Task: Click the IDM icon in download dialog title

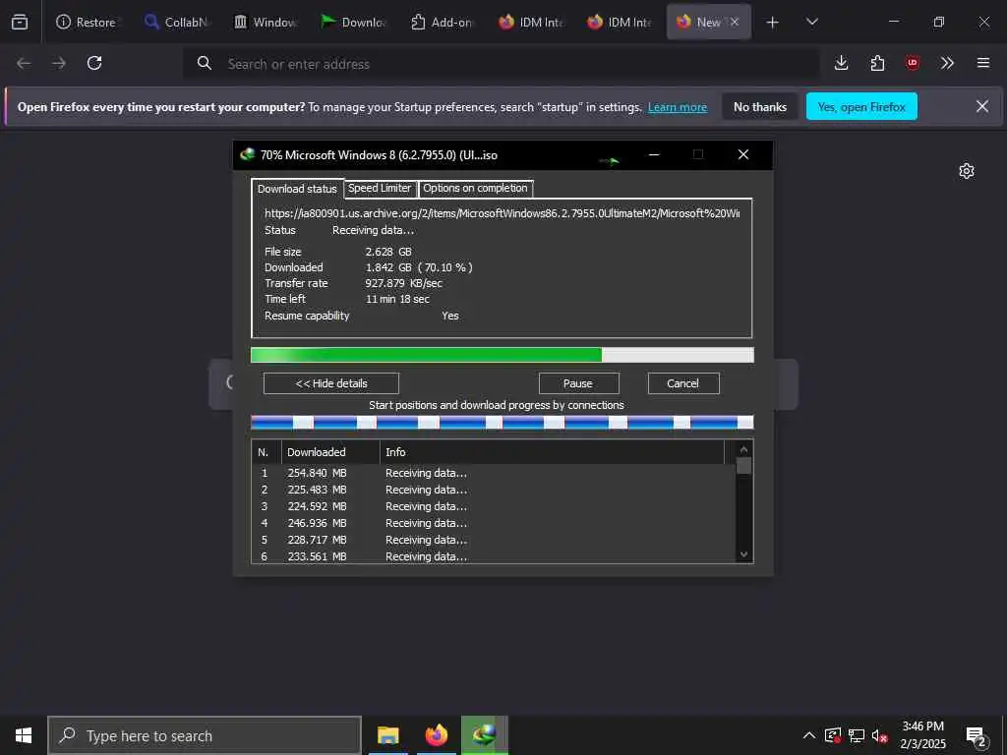Action: click(x=247, y=154)
